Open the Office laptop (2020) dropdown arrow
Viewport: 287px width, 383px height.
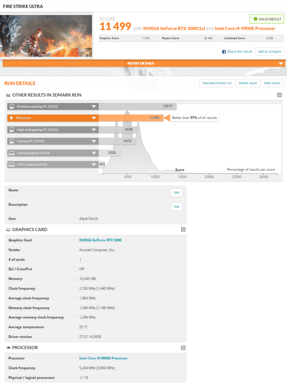click(x=94, y=165)
